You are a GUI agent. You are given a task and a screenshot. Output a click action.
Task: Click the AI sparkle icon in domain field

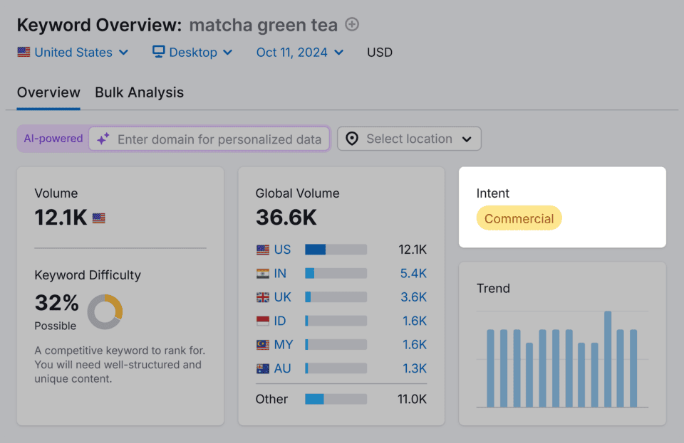(x=103, y=139)
